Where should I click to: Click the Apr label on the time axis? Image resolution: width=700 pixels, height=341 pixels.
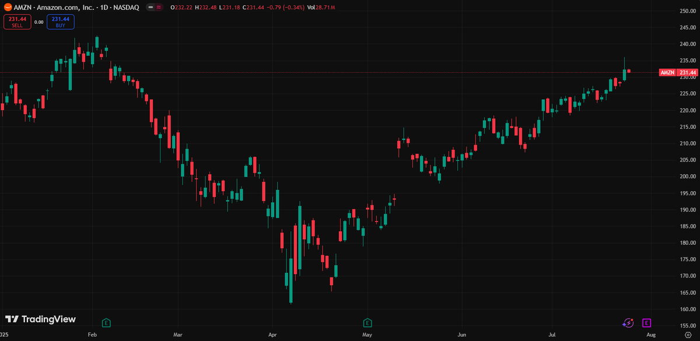(272, 335)
